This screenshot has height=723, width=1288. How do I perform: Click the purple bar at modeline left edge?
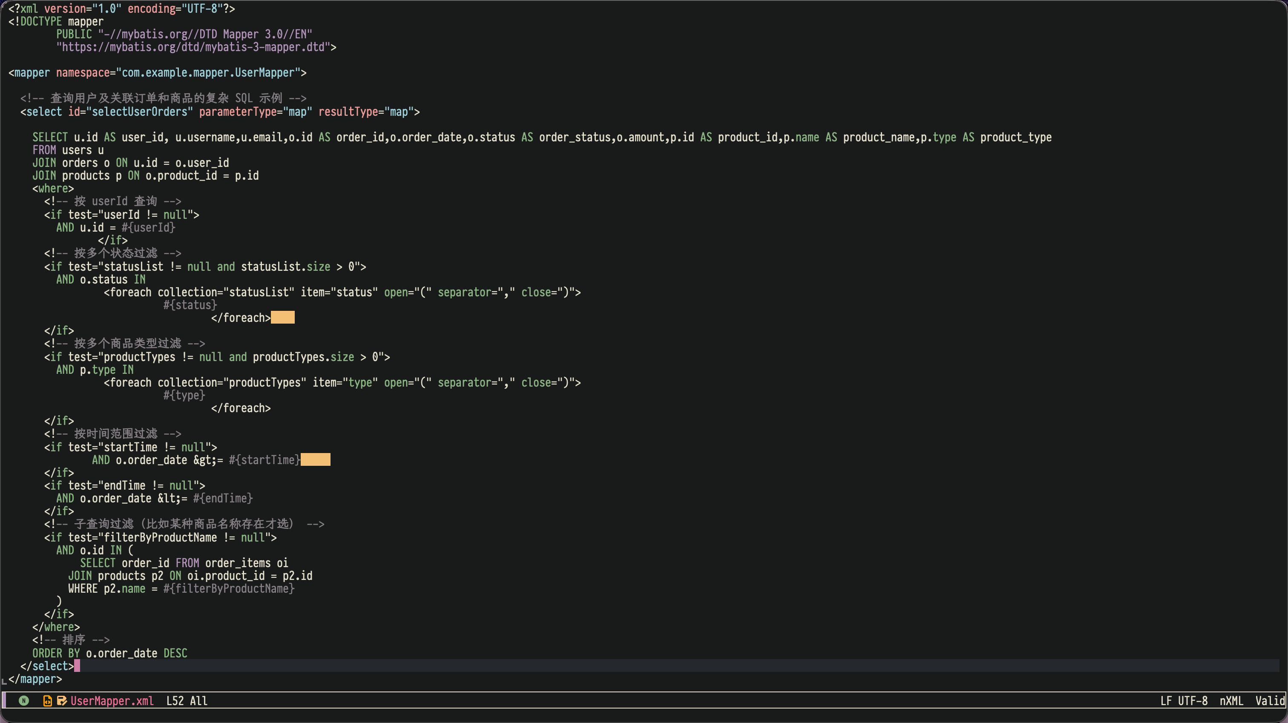(x=4, y=700)
